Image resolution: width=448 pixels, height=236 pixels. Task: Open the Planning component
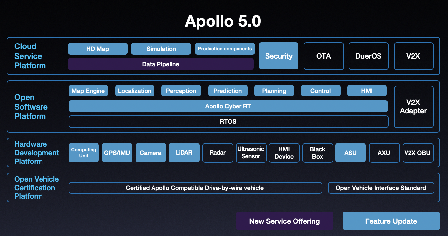[x=274, y=90]
